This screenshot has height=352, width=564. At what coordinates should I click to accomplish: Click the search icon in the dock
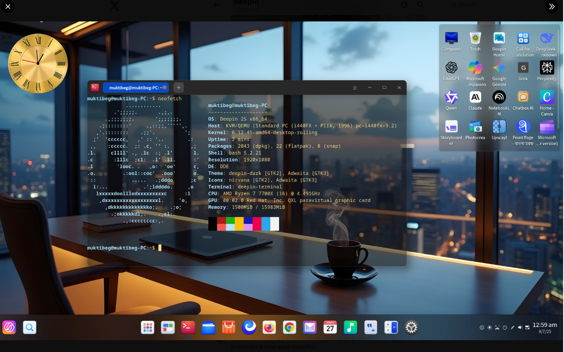pyautogui.click(x=30, y=327)
